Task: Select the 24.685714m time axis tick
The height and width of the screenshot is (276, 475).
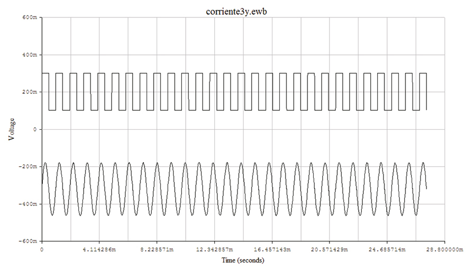Action: click(387, 248)
